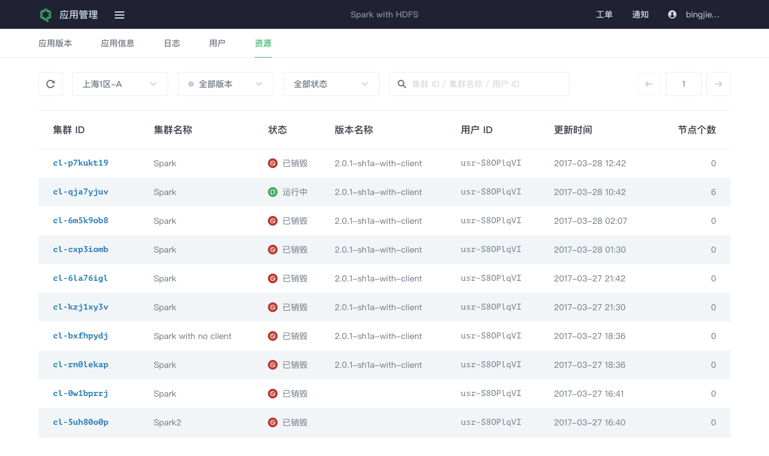Open the 全部状态 status dropdown

[332, 84]
